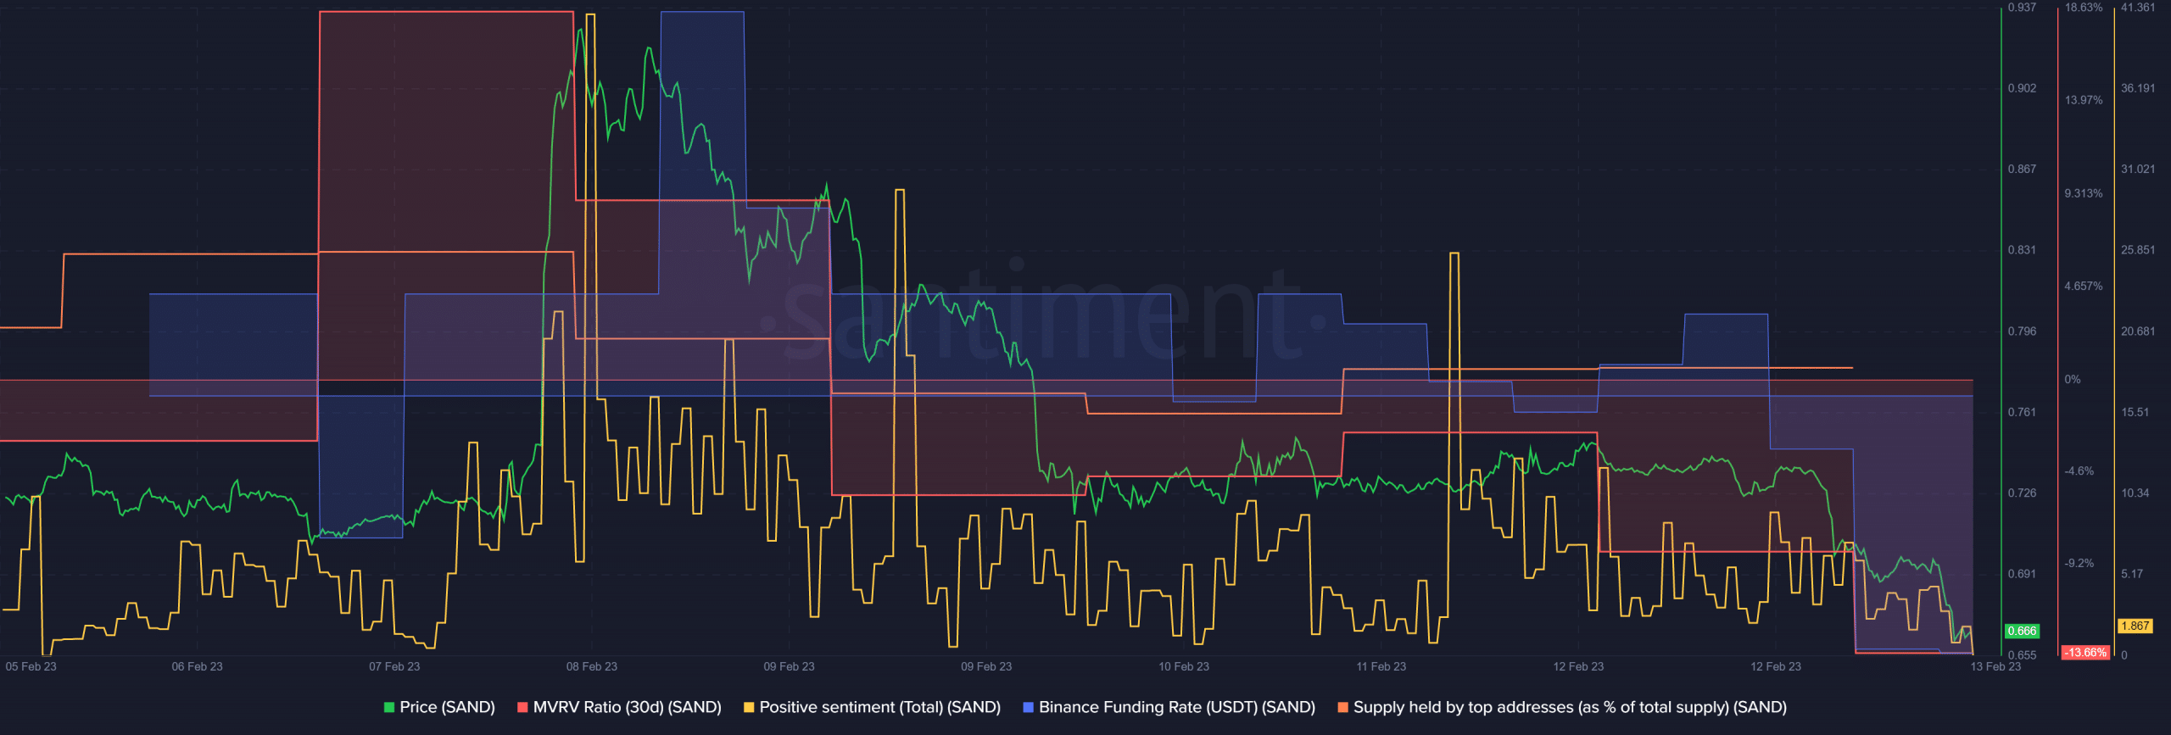2171x735 pixels.
Task: Click the 0.867 price axis value
Action: (x=2022, y=170)
